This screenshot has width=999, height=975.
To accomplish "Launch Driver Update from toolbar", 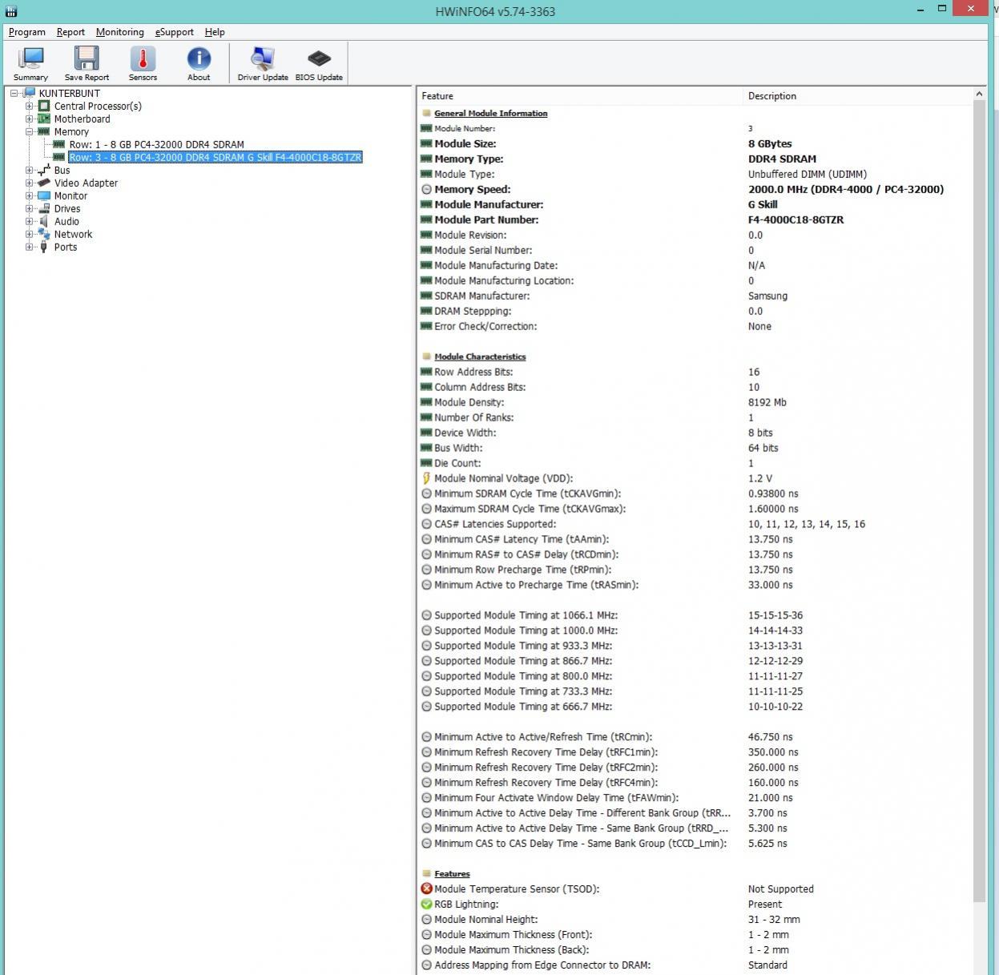I will click(x=263, y=63).
